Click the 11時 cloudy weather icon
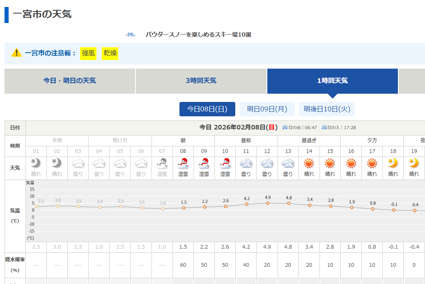 coord(246,164)
